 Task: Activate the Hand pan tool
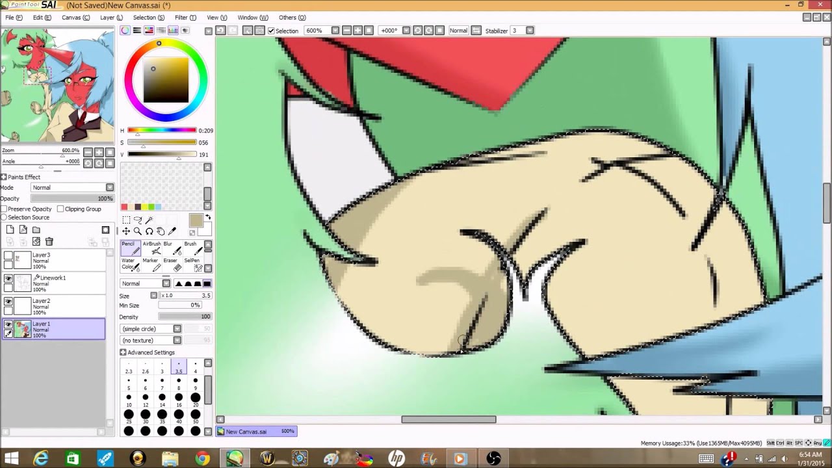pos(161,231)
